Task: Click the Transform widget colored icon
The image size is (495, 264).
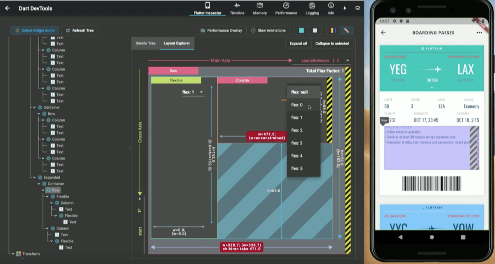Action: click(19, 254)
